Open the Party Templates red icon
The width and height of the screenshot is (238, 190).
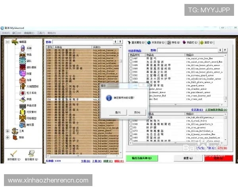(23, 67)
